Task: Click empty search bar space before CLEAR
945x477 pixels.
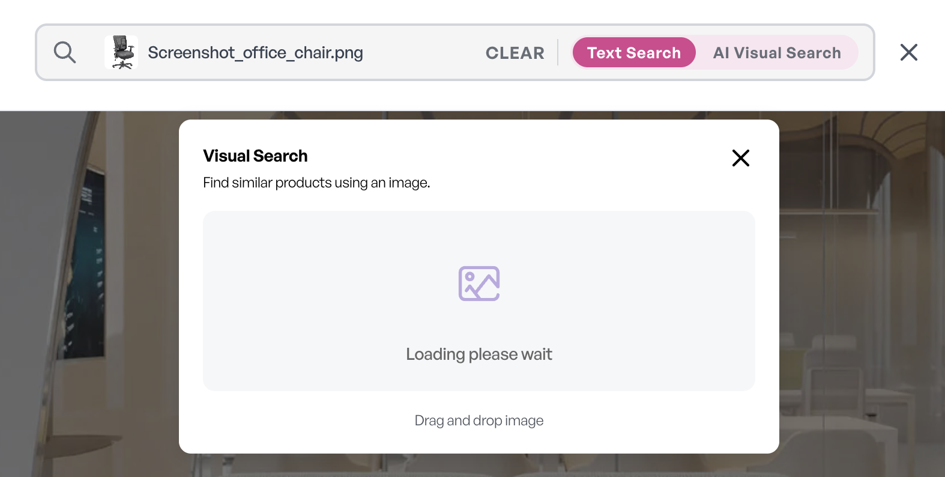Action: point(423,53)
